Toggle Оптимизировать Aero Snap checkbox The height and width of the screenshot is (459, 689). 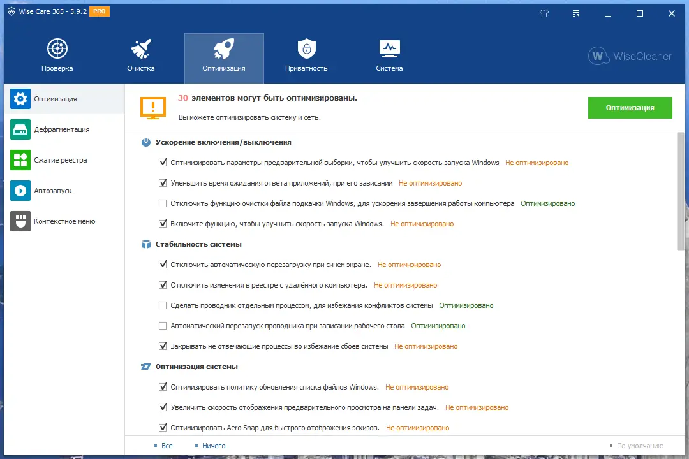point(163,427)
